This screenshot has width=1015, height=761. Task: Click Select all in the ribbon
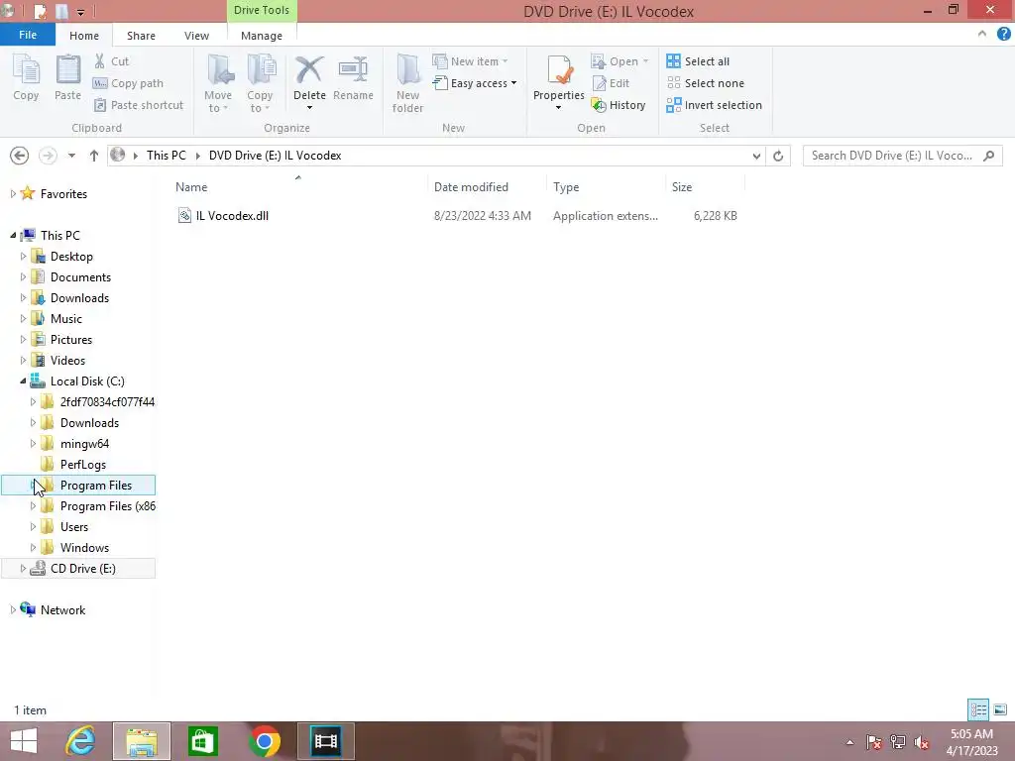[x=698, y=61]
